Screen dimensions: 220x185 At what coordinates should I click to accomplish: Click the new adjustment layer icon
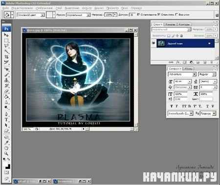tap(191, 62)
